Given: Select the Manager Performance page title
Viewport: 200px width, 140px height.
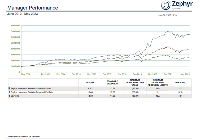Looking at the screenshot, I should pyautogui.click(x=33, y=8).
